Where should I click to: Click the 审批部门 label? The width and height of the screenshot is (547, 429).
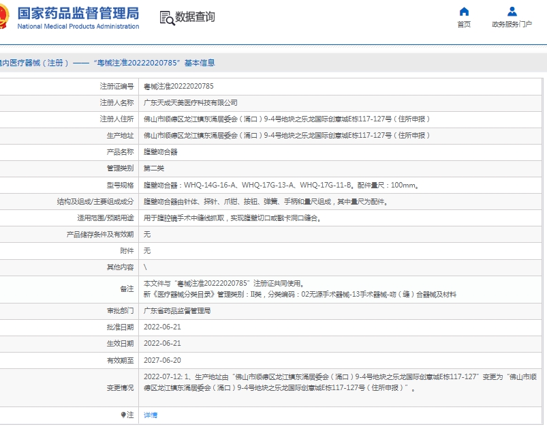point(121,311)
